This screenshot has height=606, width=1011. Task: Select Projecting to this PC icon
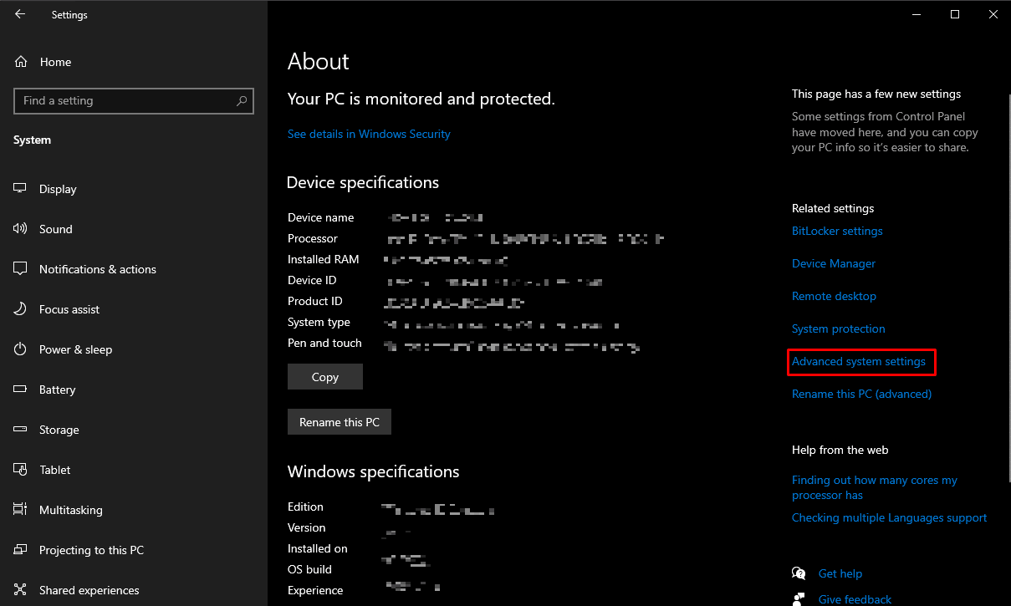coord(21,550)
